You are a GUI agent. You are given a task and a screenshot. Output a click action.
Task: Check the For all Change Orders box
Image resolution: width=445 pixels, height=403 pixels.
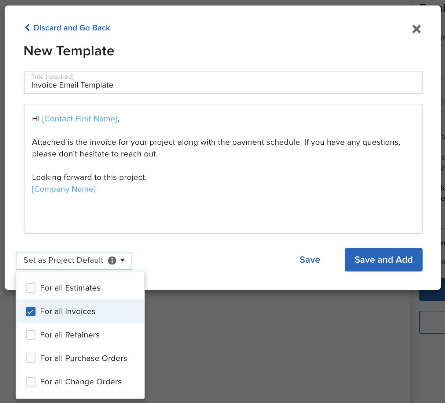[x=31, y=382]
